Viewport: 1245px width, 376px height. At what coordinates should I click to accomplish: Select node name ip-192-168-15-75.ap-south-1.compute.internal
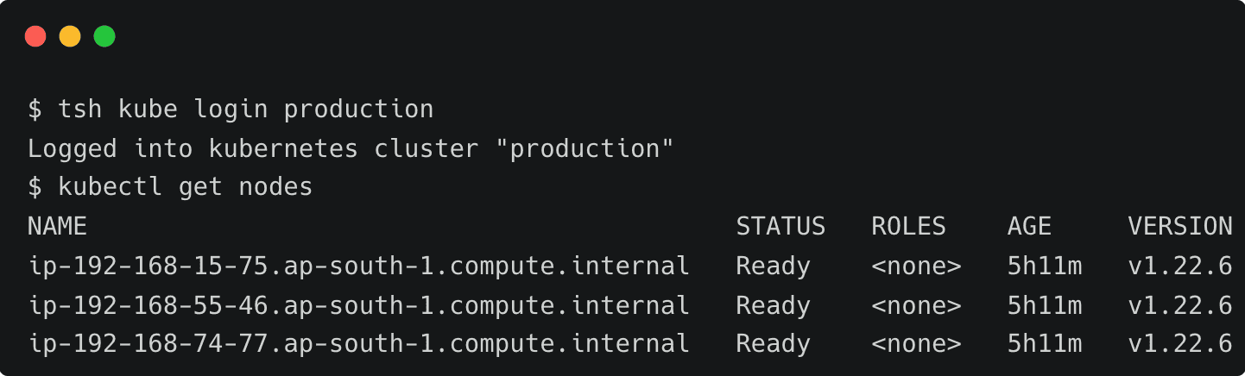click(358, 266)
